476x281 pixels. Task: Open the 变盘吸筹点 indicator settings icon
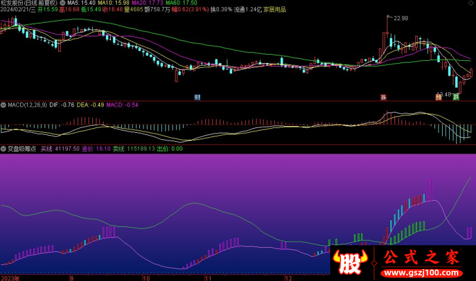coord(4,149)
